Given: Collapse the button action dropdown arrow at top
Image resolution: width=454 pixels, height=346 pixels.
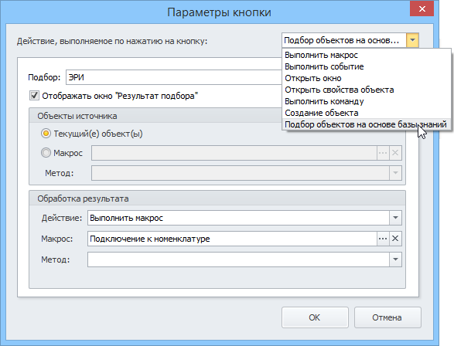Looking at the screenshot, I should pyautogui.click(x=412, y=40).
